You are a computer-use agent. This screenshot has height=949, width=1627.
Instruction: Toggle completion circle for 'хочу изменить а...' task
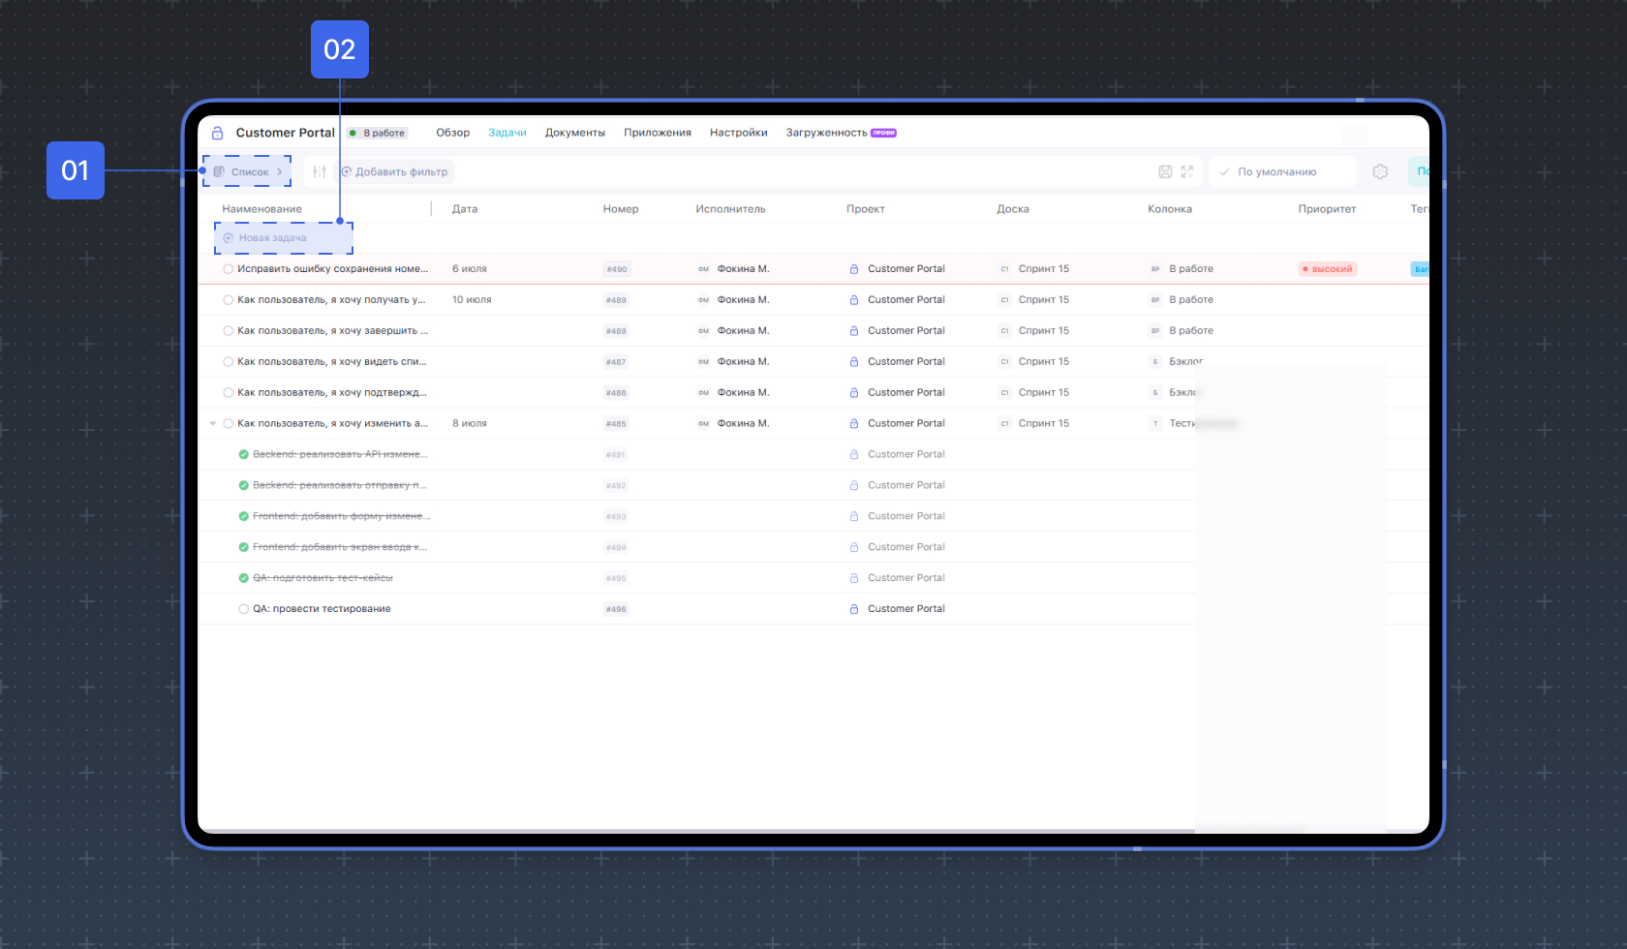pyautogui.click(x=229, y=424)
